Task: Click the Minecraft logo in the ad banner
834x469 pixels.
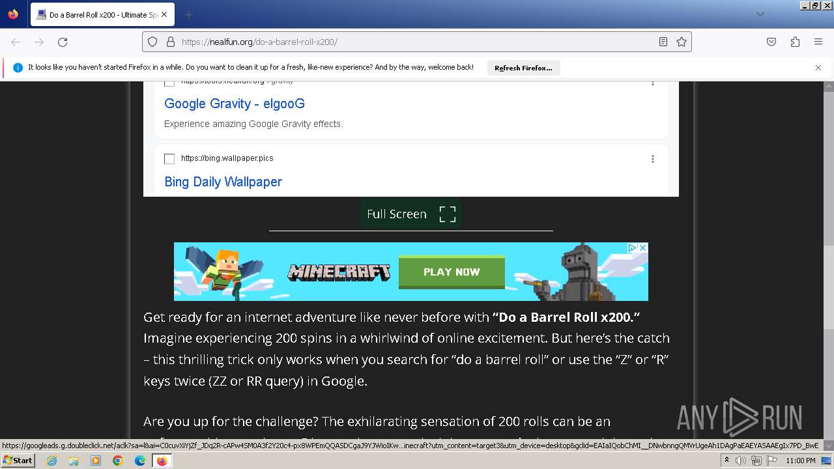Action: 339,272
